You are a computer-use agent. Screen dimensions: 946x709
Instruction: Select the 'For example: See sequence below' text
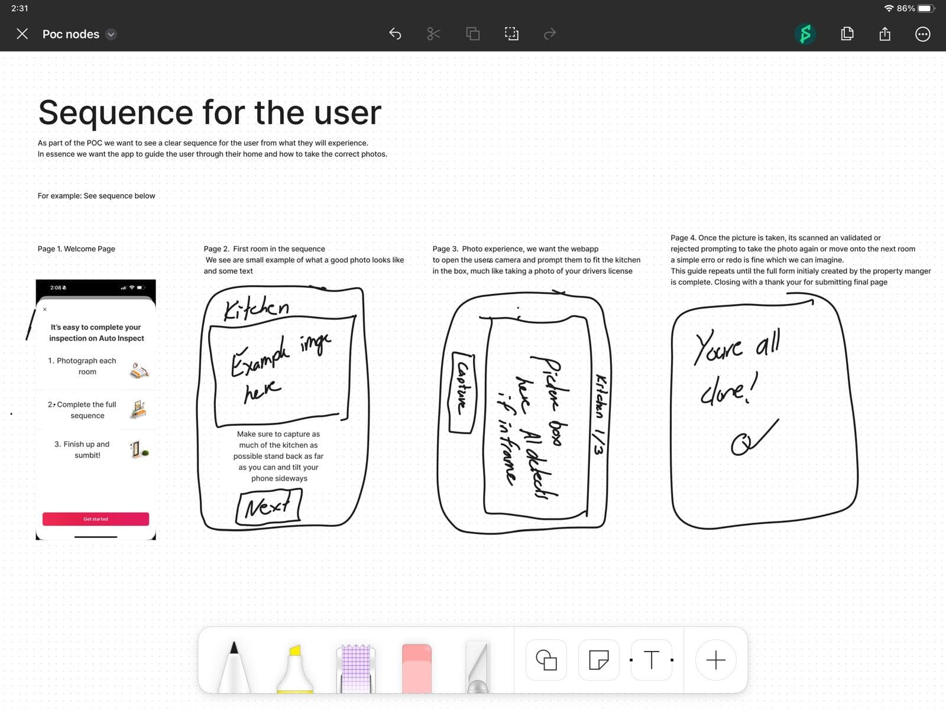96,196
